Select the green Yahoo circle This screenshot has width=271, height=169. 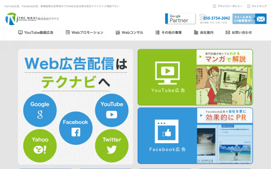pos(40,146)
